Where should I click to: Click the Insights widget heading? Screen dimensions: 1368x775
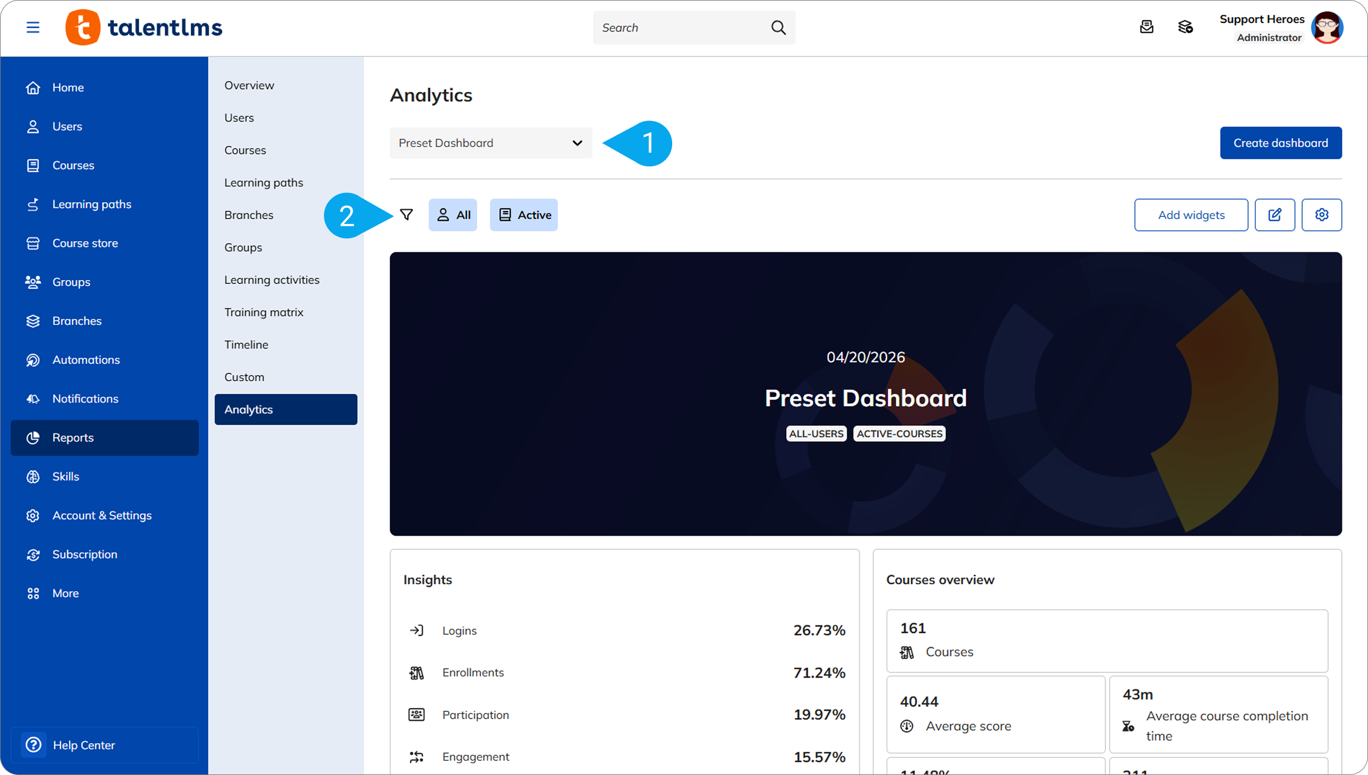pyautogui.click(x=428, y=580)
